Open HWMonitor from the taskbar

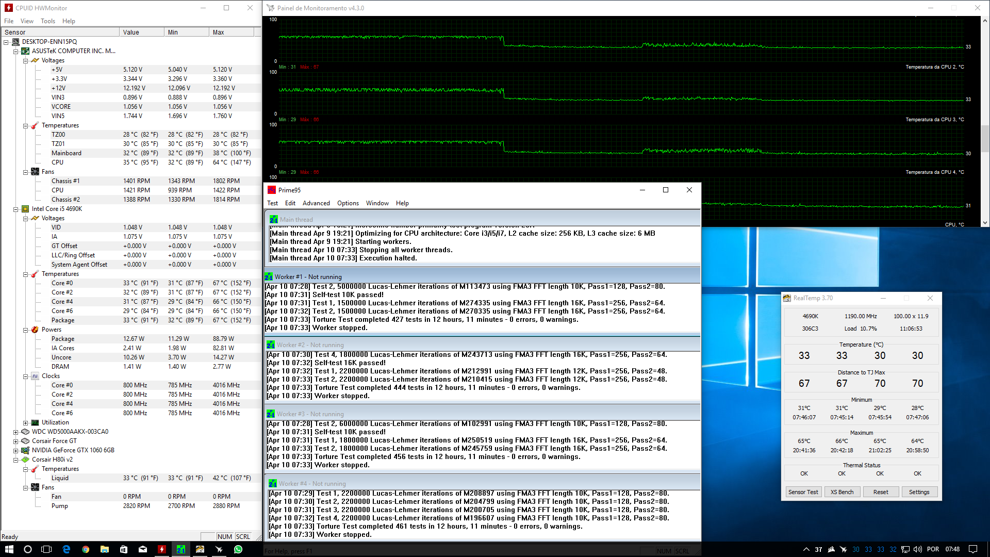point(162,549)
